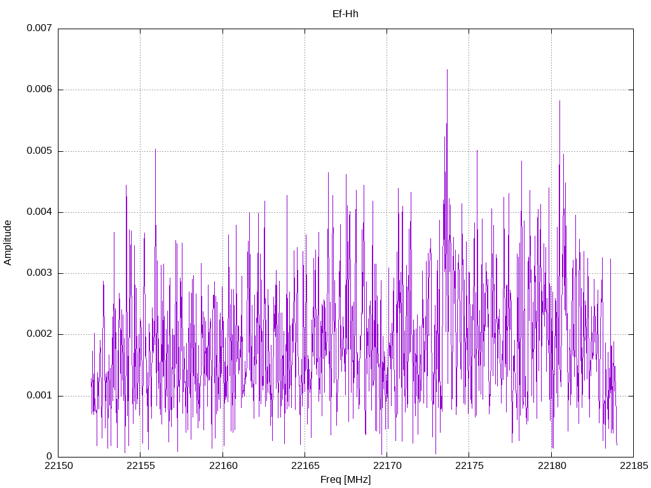Click the 22180 x-axis tick label

pyautogui.click(x=552, y=466)
